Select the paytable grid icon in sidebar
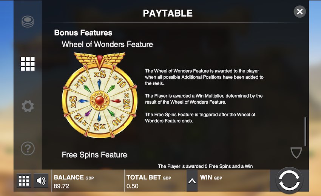This screenshot has height=196, width=321. [28, 64]
